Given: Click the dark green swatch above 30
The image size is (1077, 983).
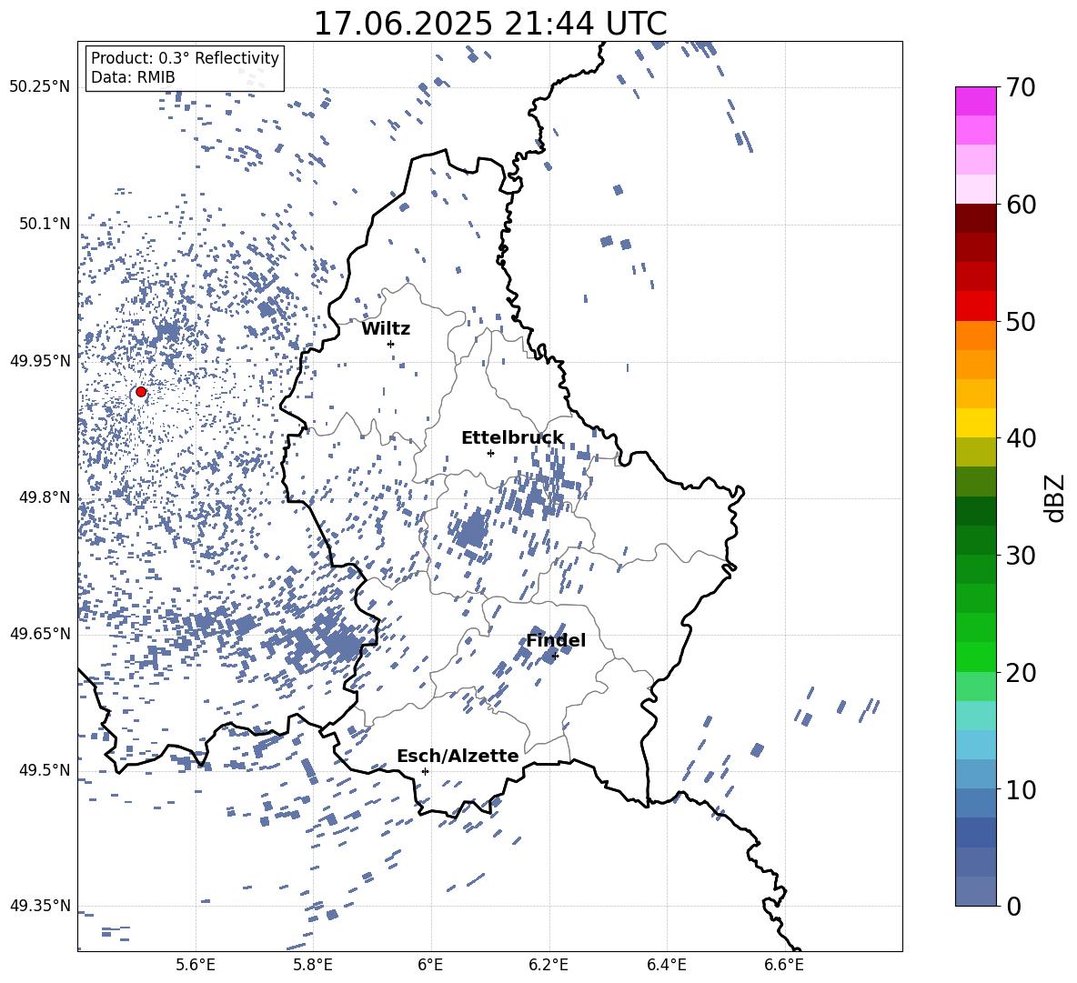Looking at the screenshot, I should pyautogui.click(x=975, y=539).
